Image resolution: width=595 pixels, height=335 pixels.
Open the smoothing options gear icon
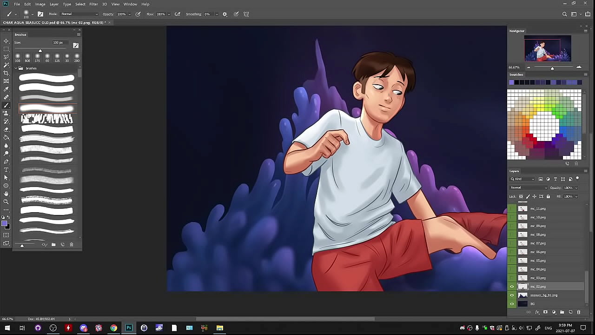(x=225, y=14)
